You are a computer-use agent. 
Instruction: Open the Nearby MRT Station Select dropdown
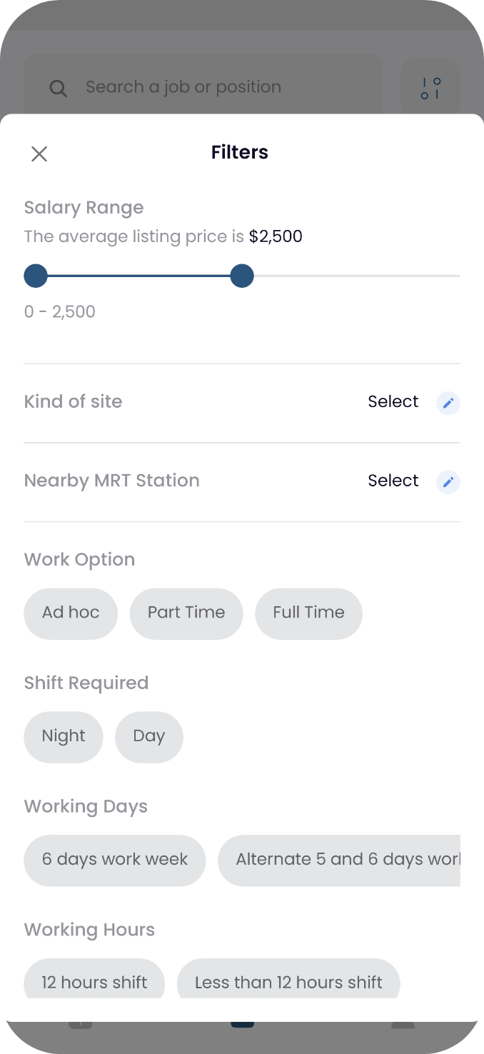(393, 480)
